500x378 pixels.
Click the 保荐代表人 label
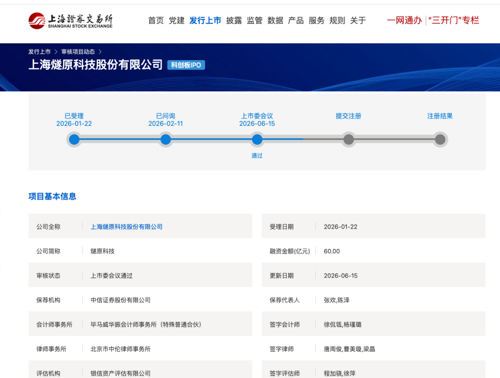point(284,300)
